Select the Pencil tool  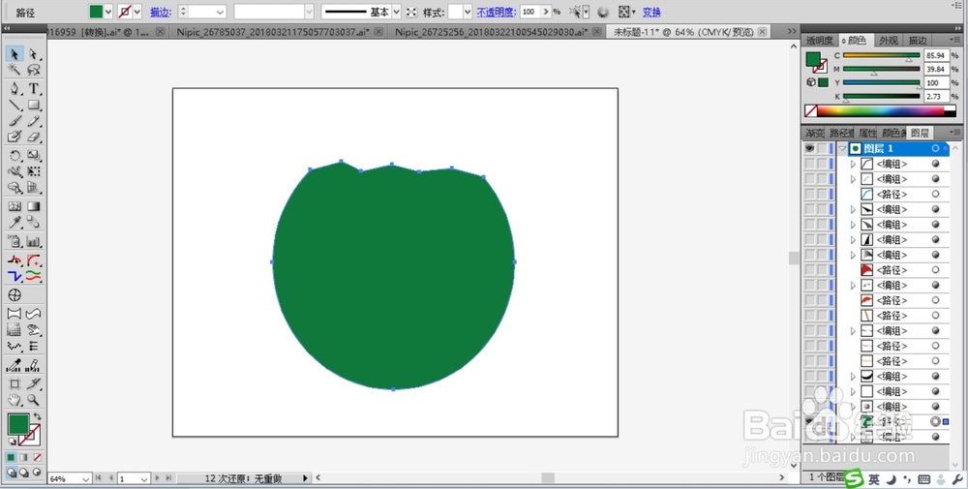[33, 121]
